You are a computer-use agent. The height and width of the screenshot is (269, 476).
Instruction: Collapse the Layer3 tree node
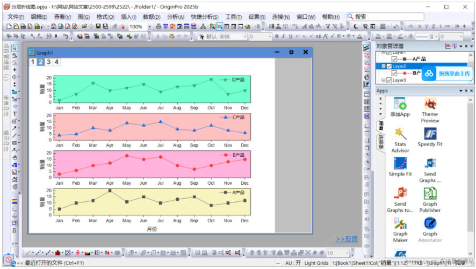click(384, 81)
